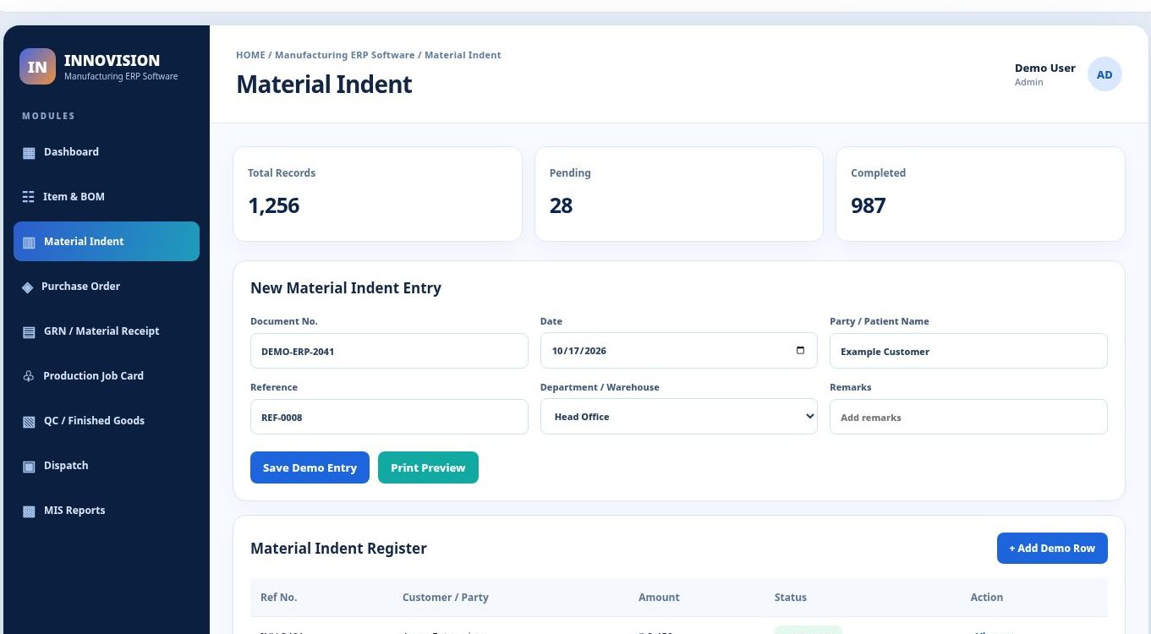1151x634 pixels.
Task: Click the INNOVISION IN logo
Action: [x=37, y=67]
